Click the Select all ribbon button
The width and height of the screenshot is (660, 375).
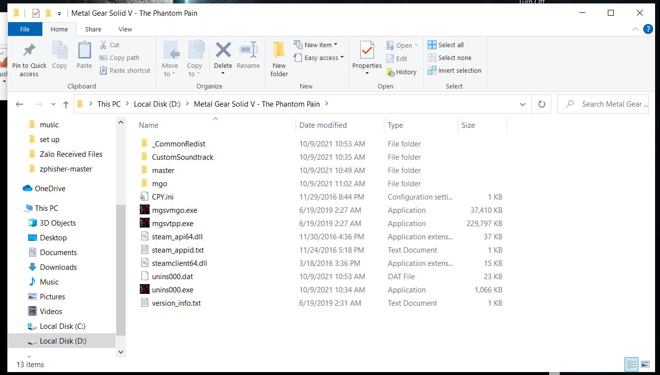click(446, 45)
